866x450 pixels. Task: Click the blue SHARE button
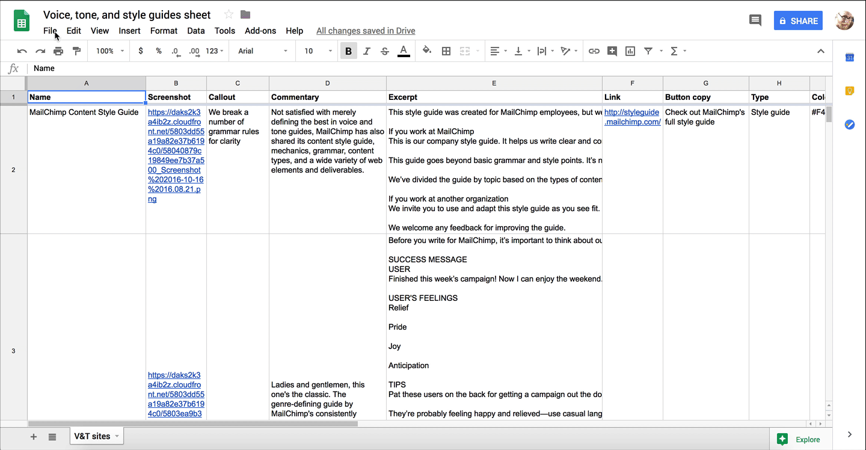[798, 20]
